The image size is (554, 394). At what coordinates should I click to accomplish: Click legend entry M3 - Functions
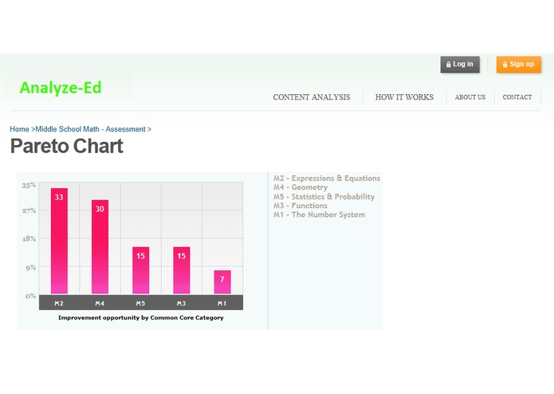click(x=301, y=205)
